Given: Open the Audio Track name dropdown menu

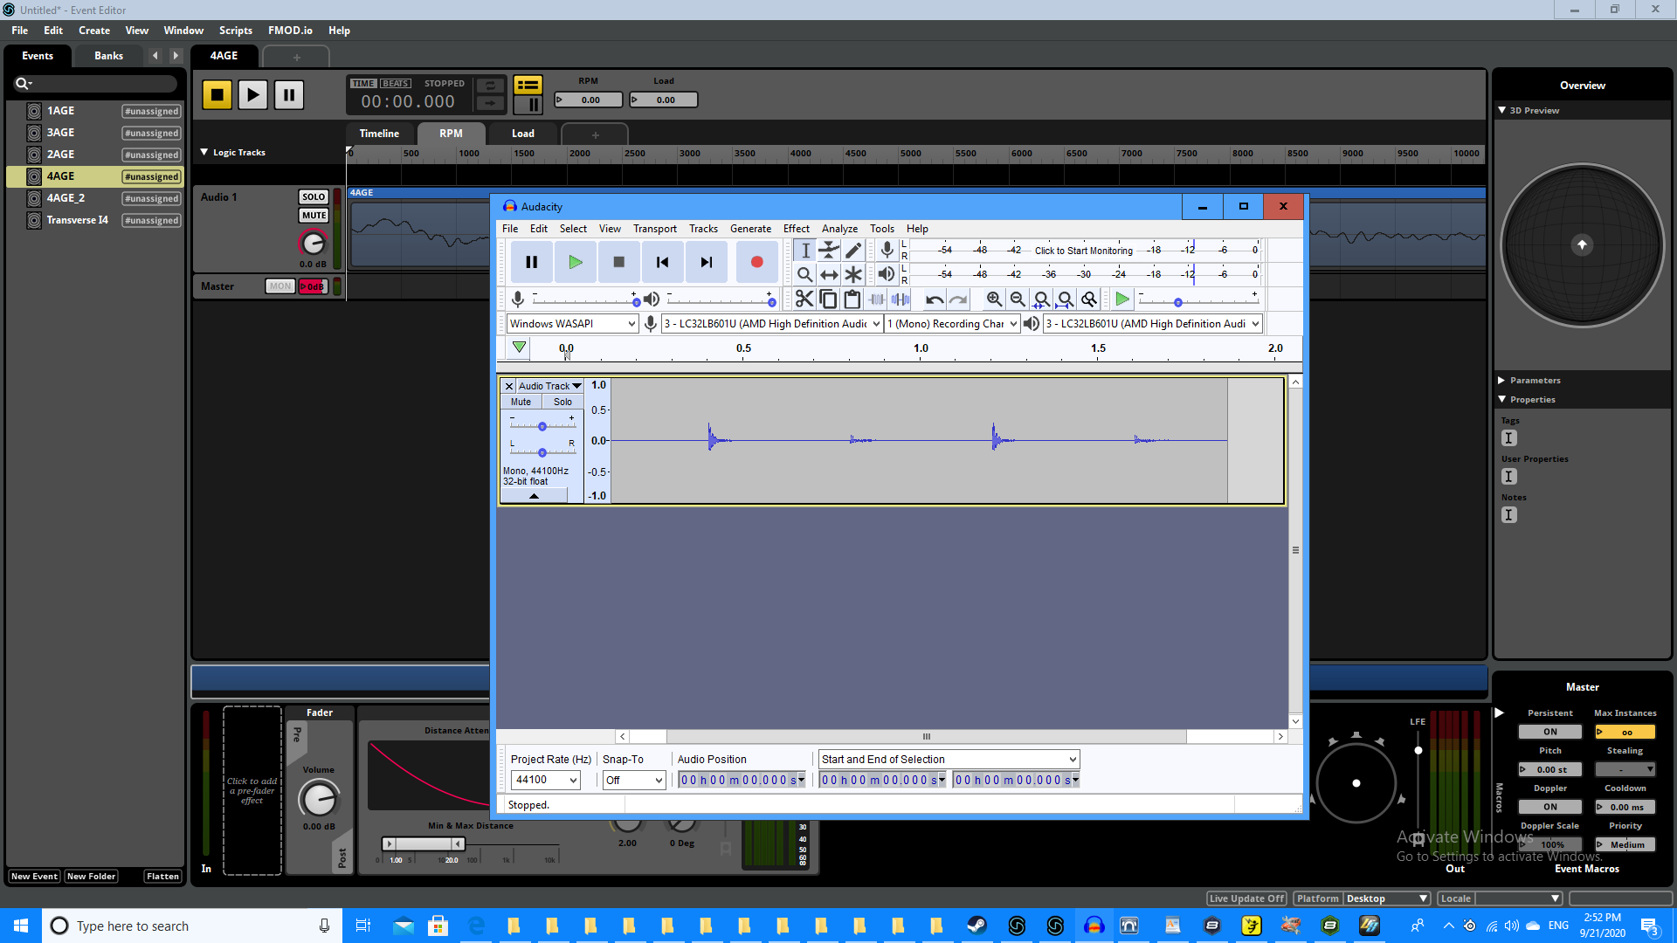Looking at the screenshot, I should coord(549,386).
